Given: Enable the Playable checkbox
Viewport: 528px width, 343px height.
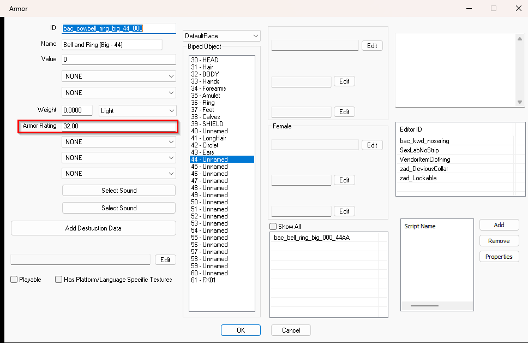Looking at the screenshot, I should click(x=14, y=280).
